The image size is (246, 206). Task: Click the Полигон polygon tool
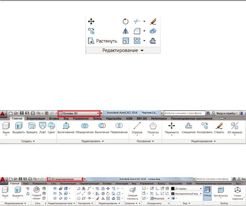(153, 129)
